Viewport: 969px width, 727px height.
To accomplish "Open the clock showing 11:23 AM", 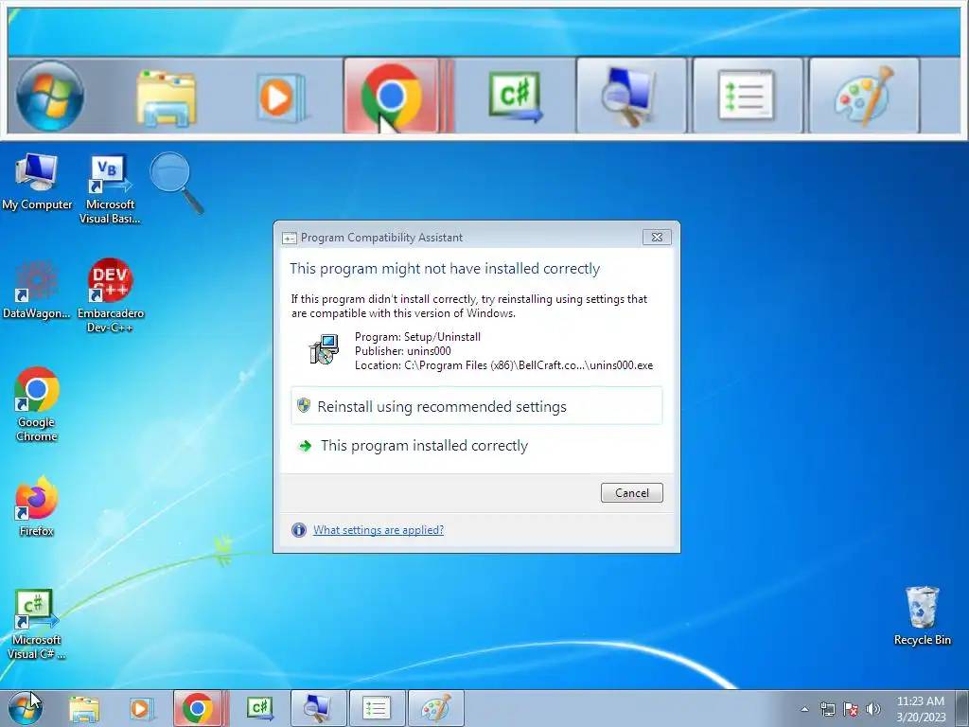I will [921, 708].
